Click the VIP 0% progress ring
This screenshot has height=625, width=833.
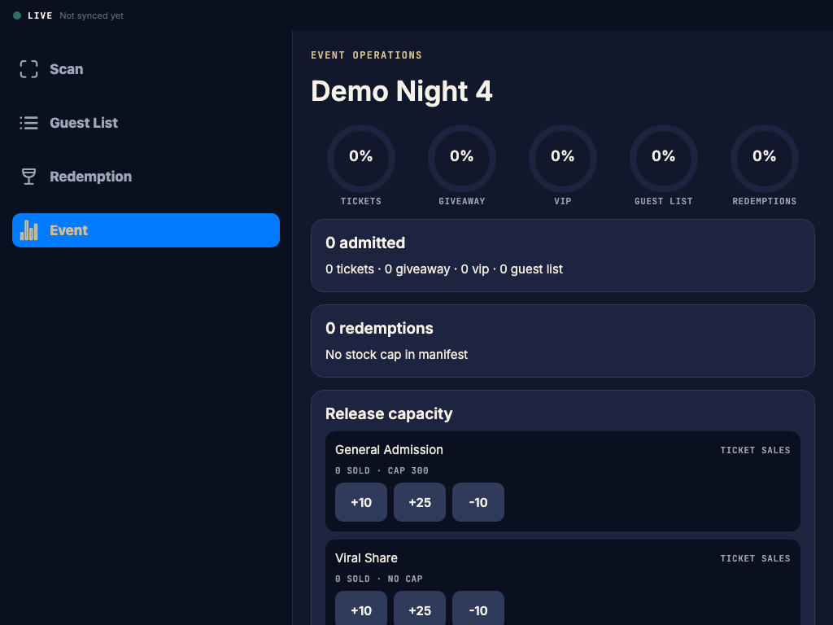[x=563, y=159]
